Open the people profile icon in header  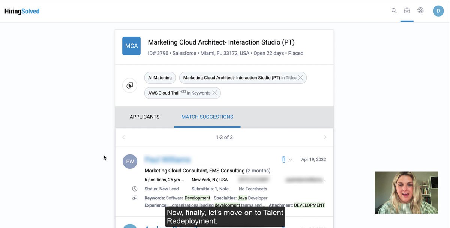coord(420,10)
